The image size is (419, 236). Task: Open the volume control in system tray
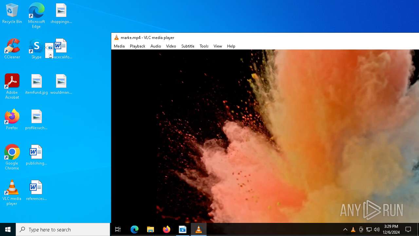pos(377,229)
